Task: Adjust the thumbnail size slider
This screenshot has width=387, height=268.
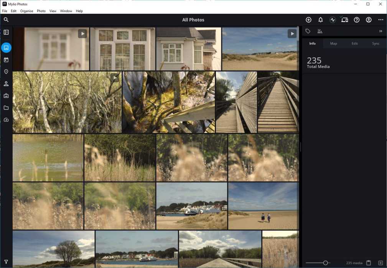Action: point(325,263)
